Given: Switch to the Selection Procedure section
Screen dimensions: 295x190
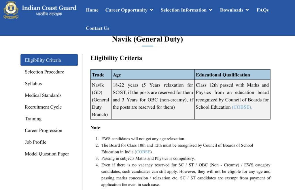Looking at the screenshot, I should (x=44, y=72).
